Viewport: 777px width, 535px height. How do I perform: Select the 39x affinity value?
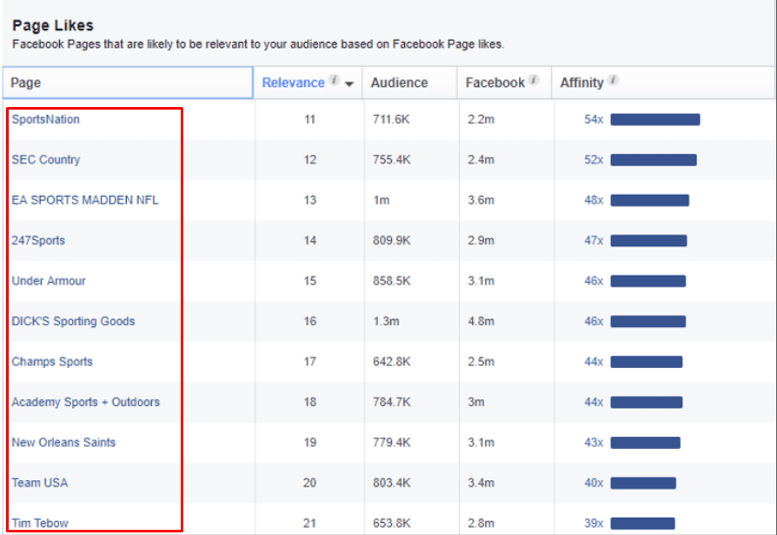(x=594, y=523)
